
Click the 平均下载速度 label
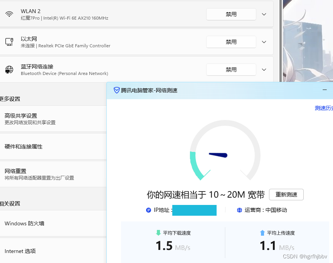tap(177, 233)
